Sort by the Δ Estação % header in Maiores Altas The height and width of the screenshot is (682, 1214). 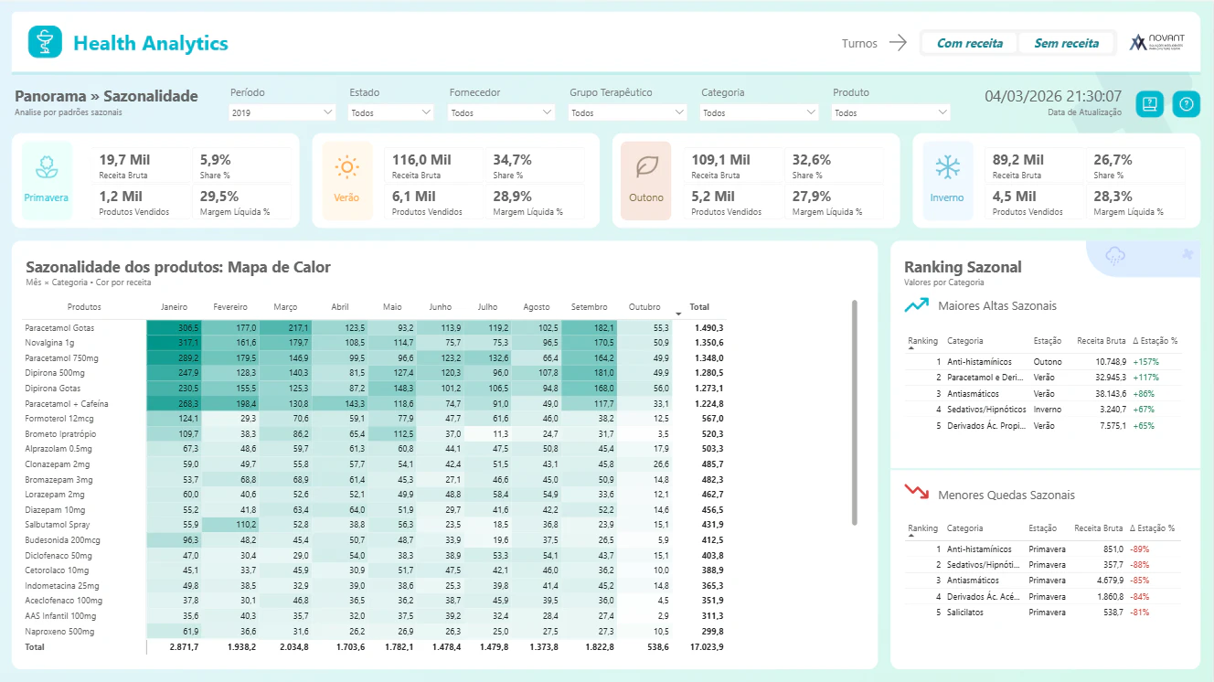1154,340
